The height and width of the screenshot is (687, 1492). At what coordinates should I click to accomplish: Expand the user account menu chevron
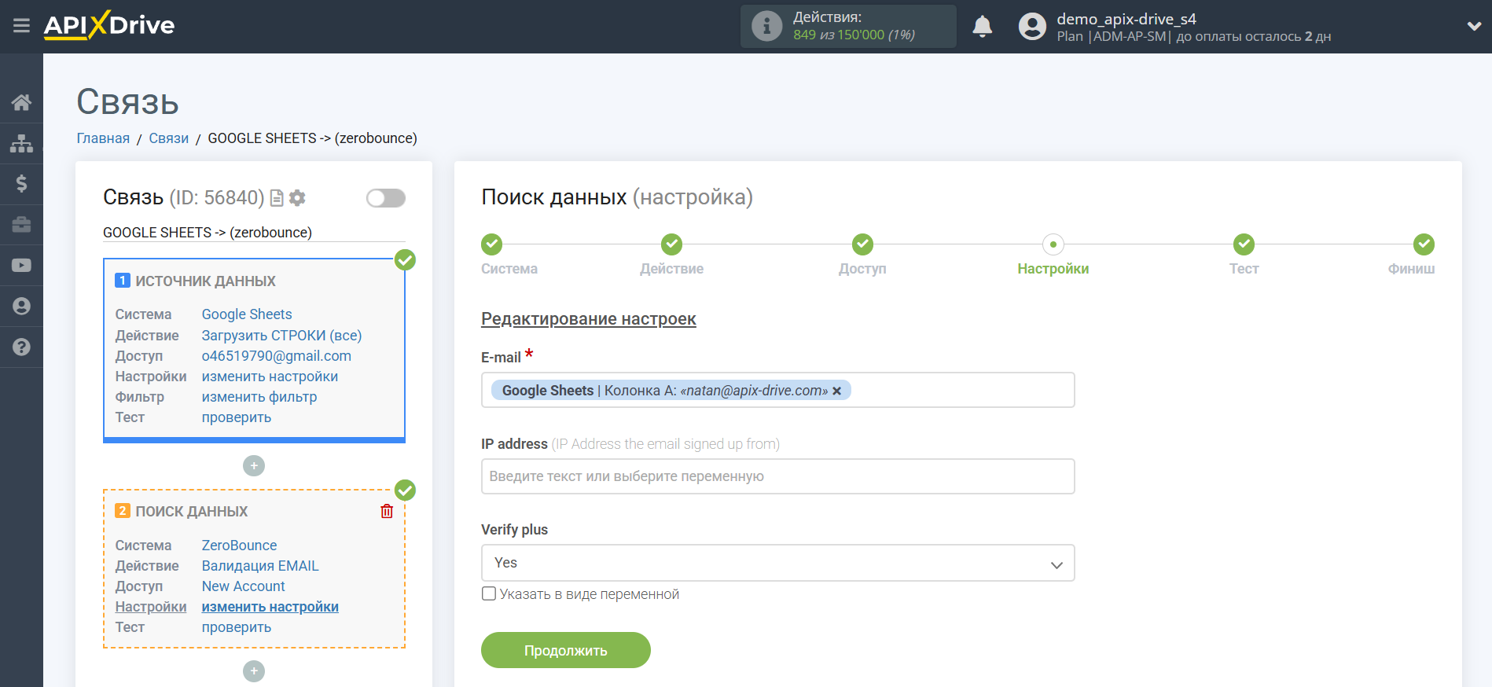coord(1474,26)
